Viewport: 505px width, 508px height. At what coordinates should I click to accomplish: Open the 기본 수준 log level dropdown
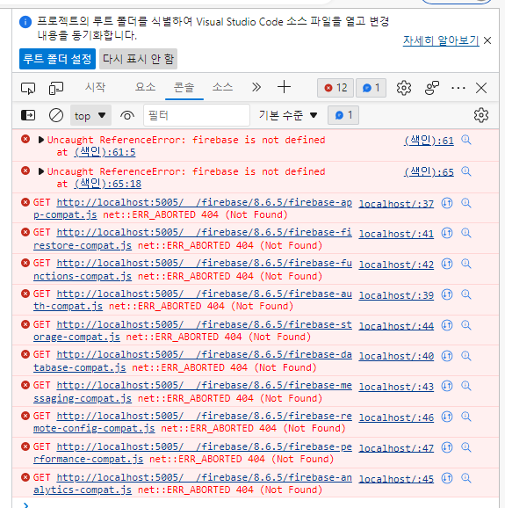tap(288, 115)
